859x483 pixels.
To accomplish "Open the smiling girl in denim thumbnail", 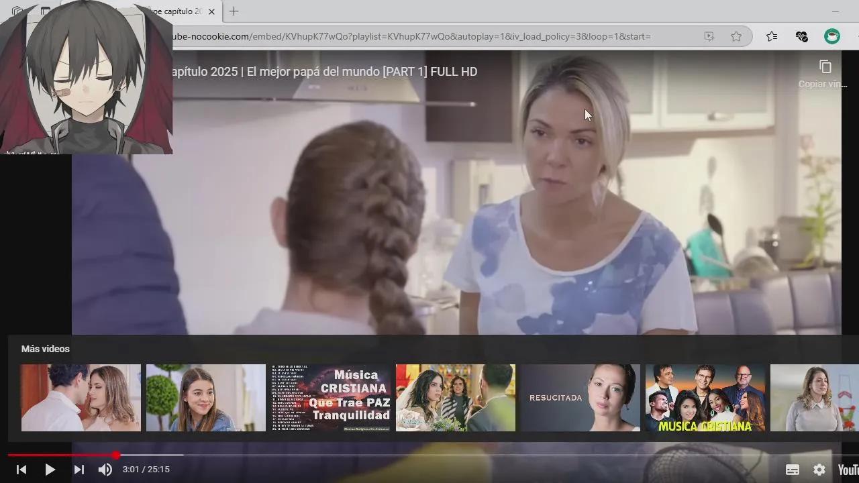I will [206, 398].
